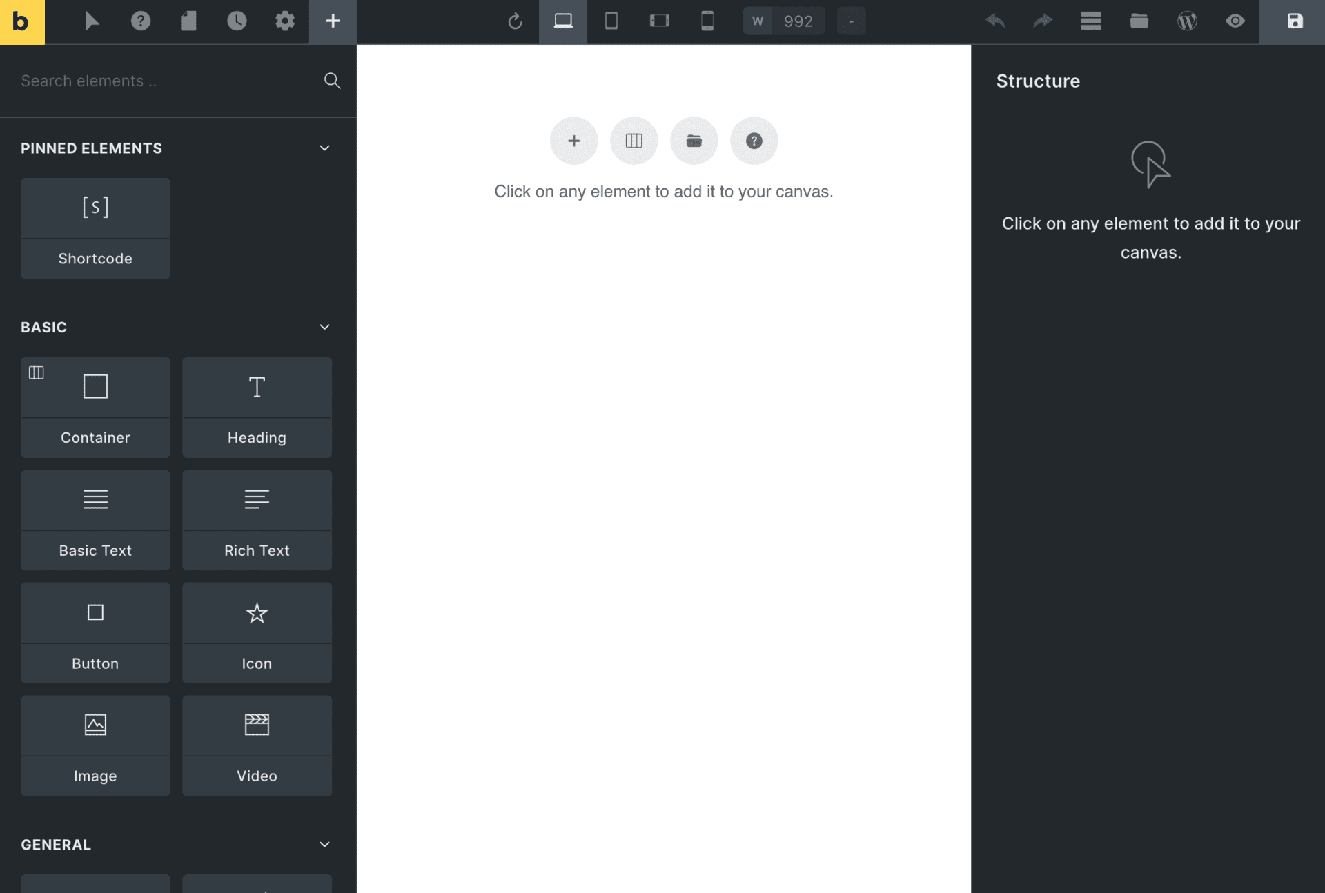The width and height of the screenshot is (1325, 893).
Task: Switch to desktop breakpoint view
Action: coord(563,22)
